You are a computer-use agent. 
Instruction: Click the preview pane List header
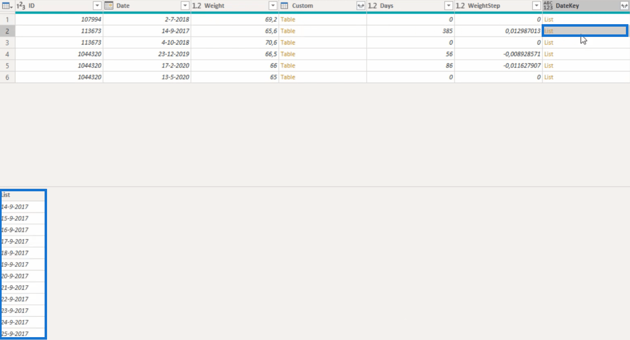click(x=22, y=195)
